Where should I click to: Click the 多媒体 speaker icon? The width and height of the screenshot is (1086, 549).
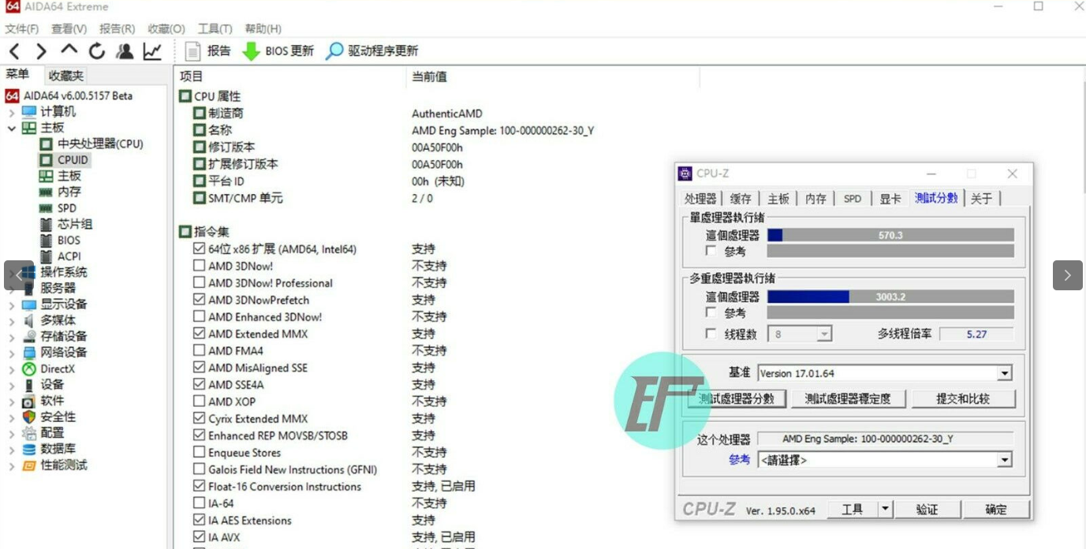29,320
